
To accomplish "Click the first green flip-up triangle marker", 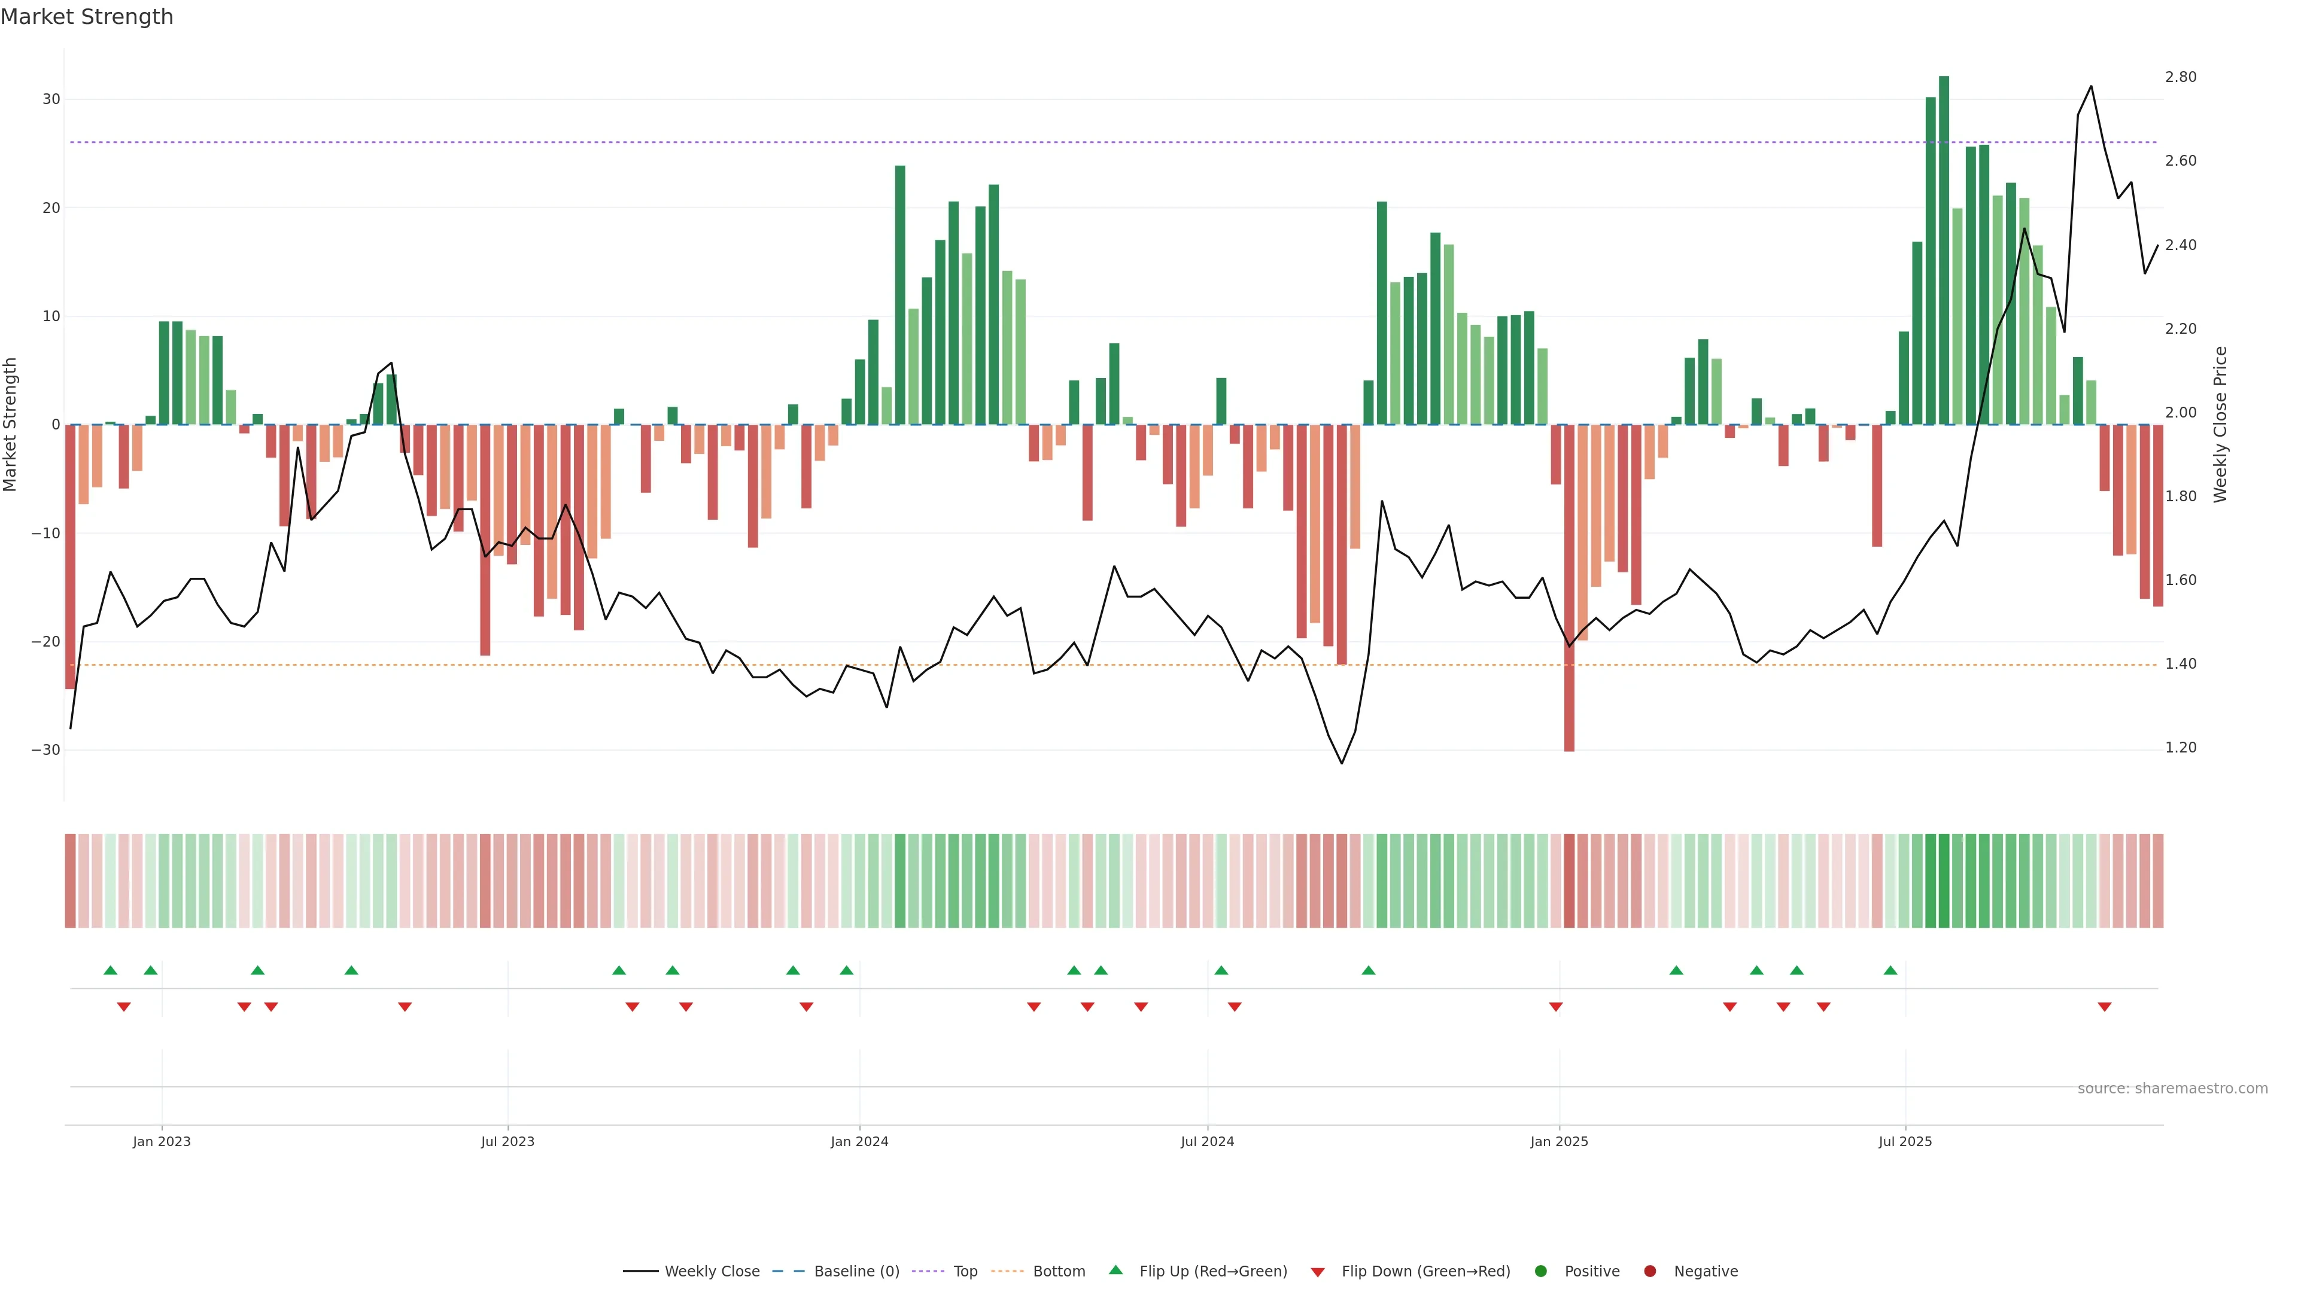I will coord(111,970).
